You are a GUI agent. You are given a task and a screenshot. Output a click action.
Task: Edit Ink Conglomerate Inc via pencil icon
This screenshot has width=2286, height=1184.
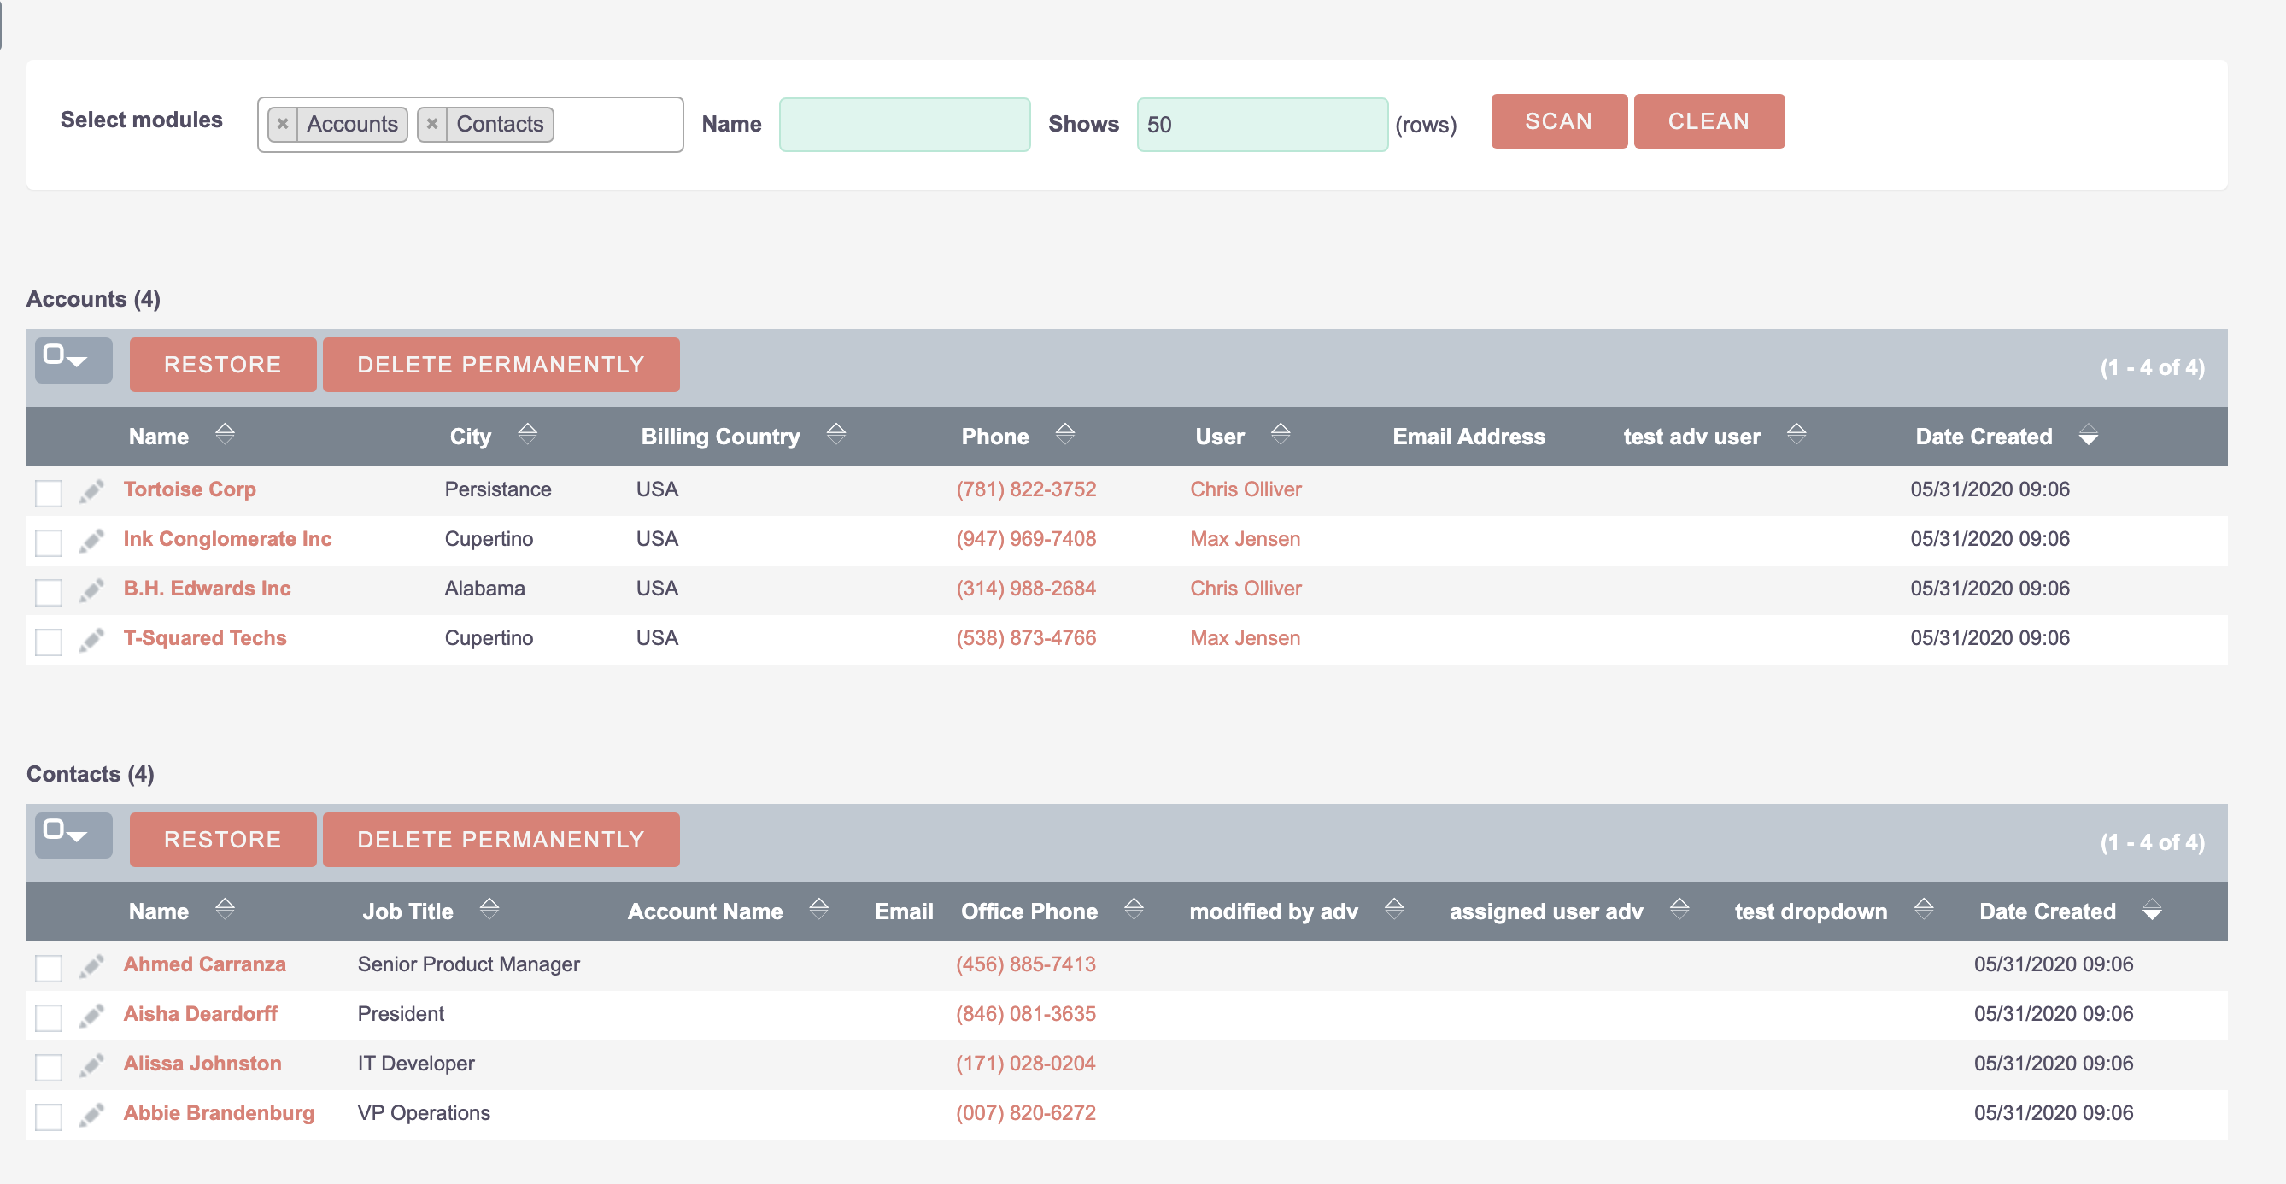pos(91,541)
